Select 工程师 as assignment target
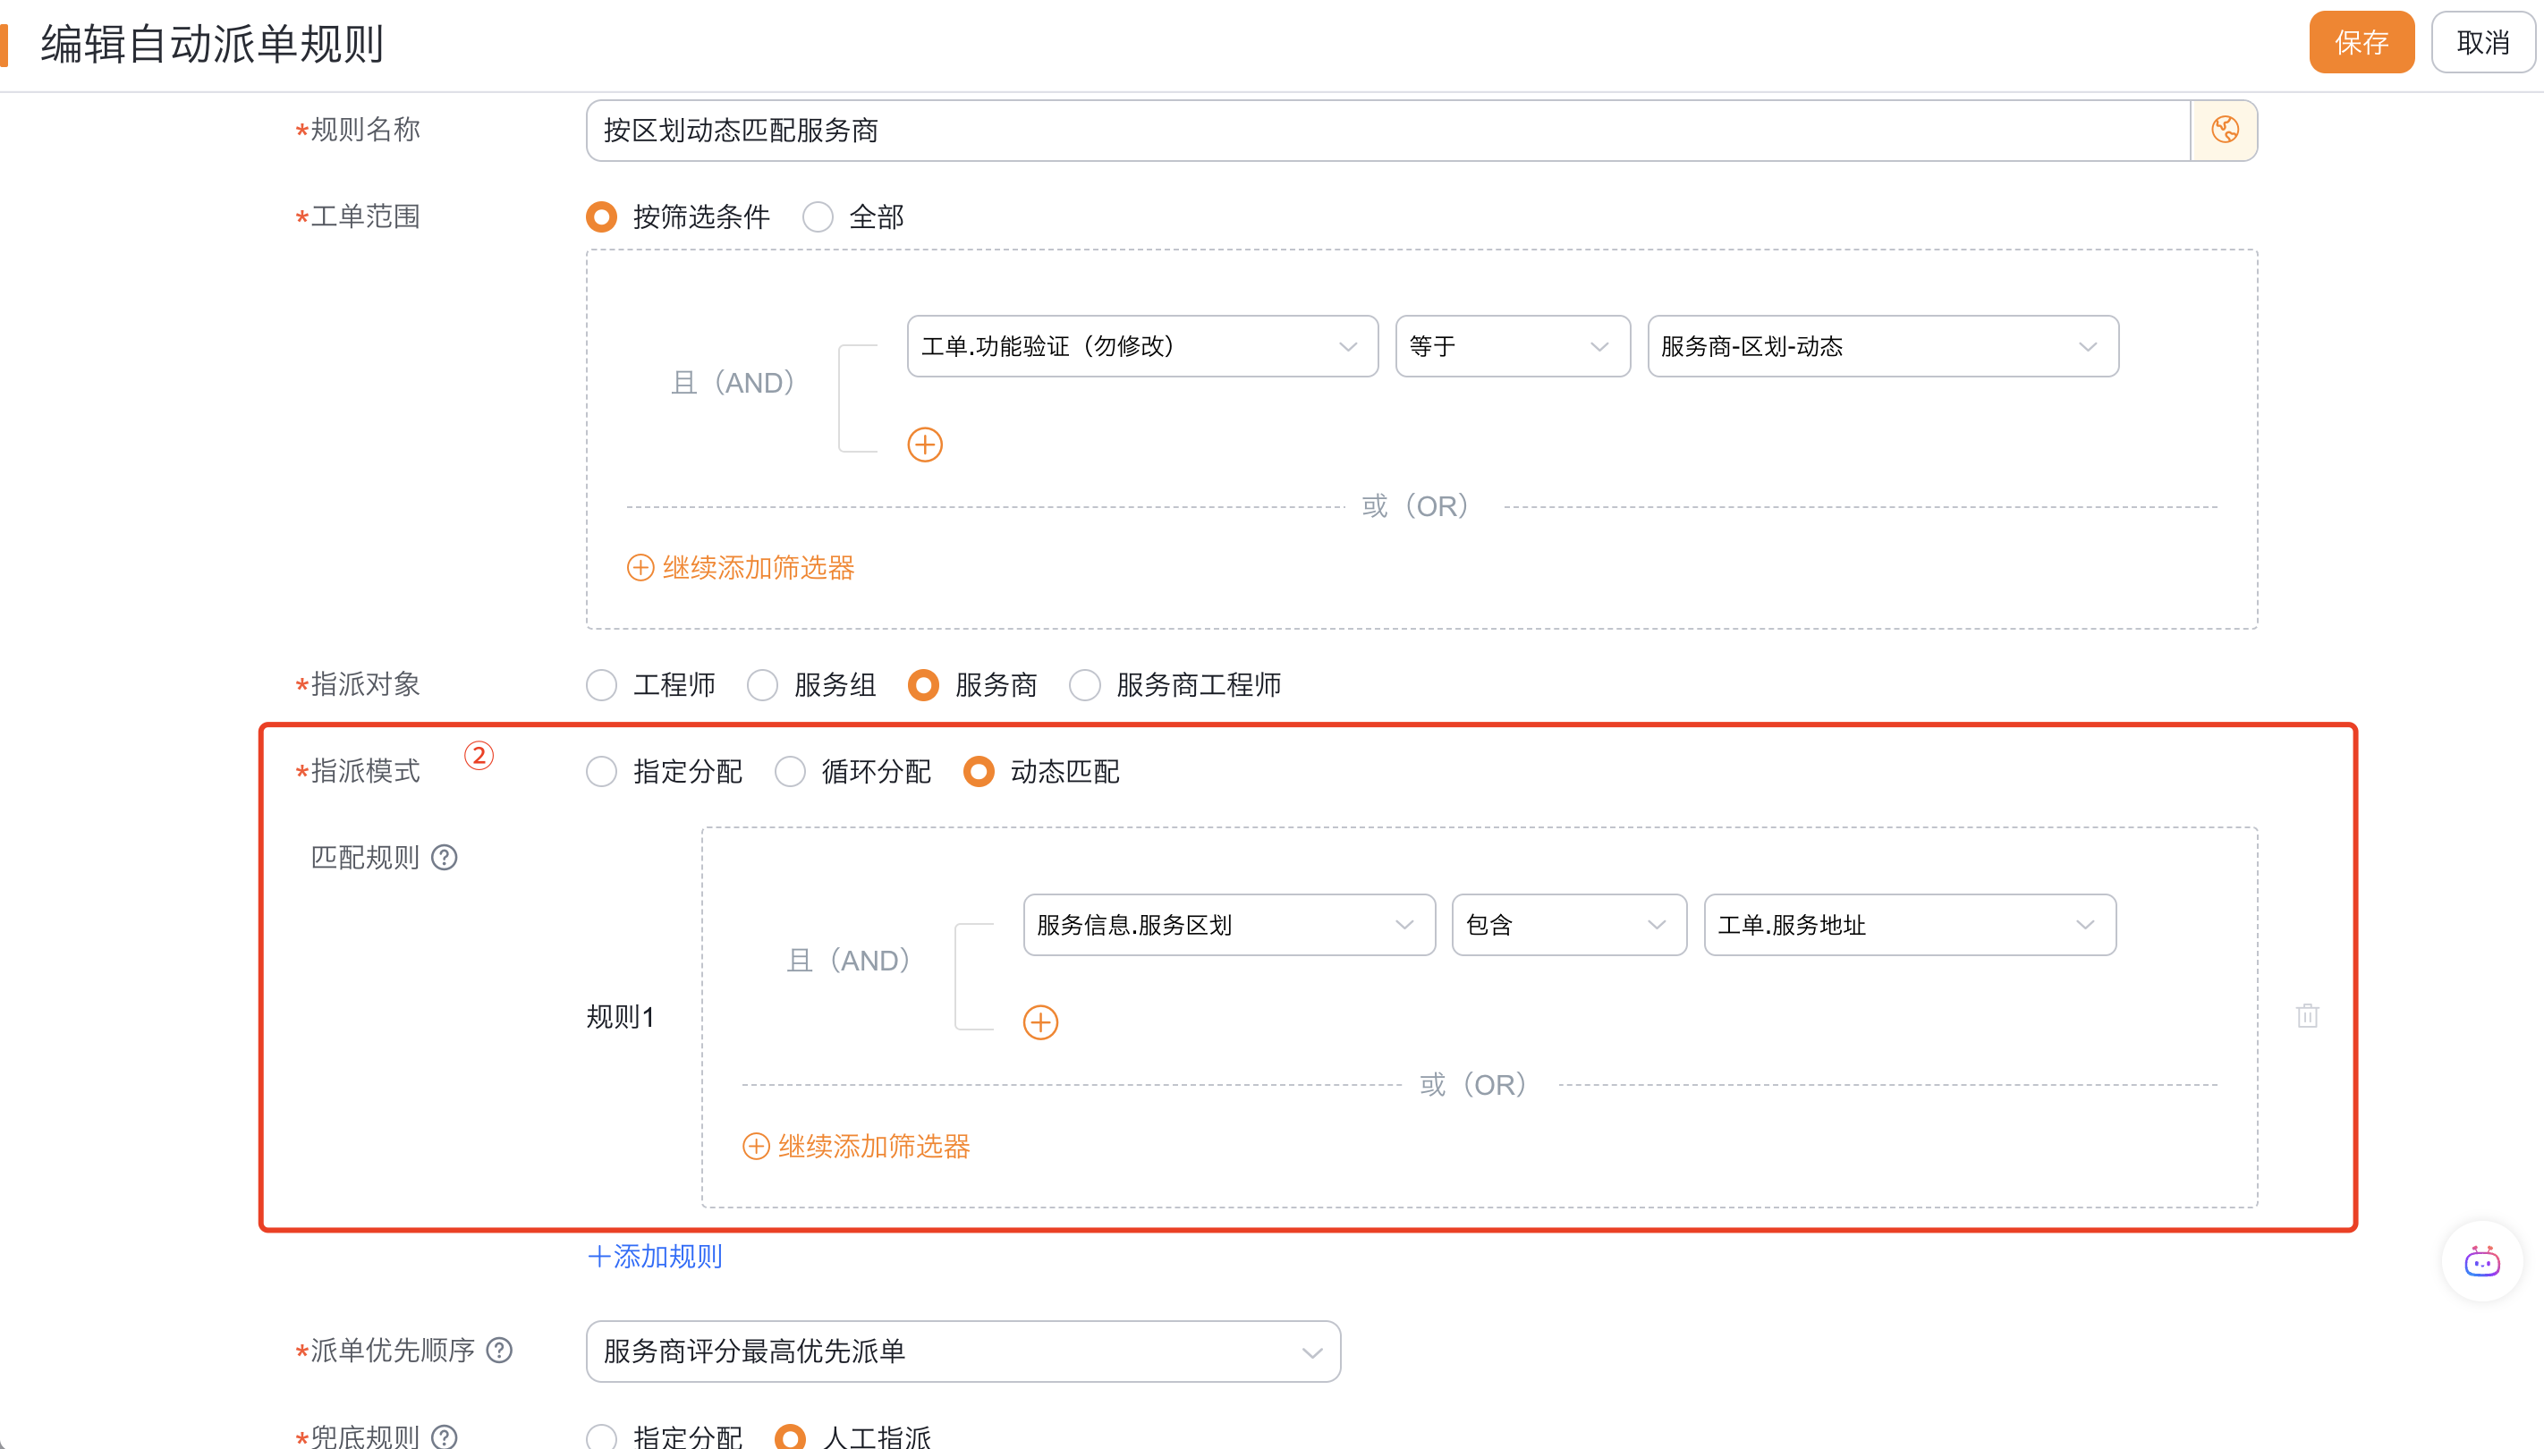This screenshot has width=2544, height=1449. 601,684
